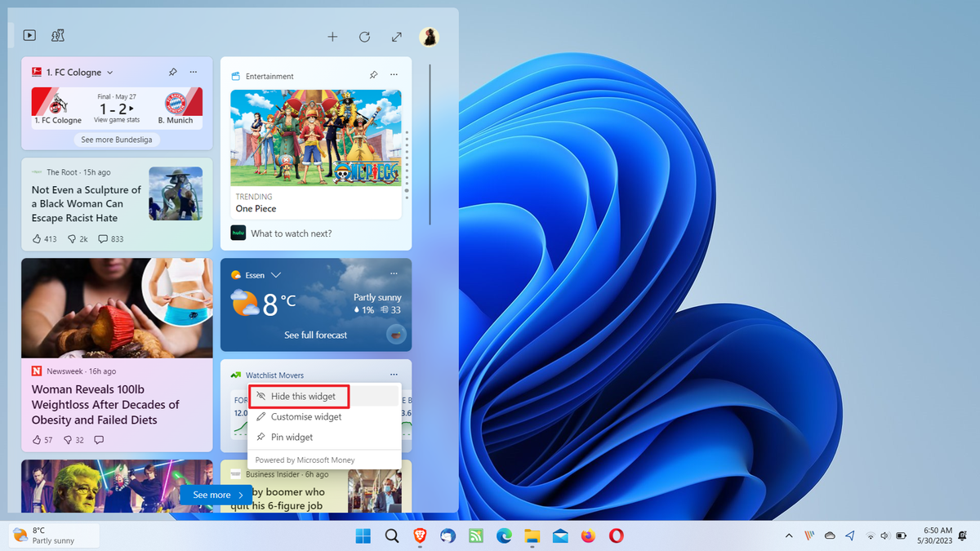Click the video feed icon at top left
This screenshot has height=551, width=980.
tap(29, 35)
